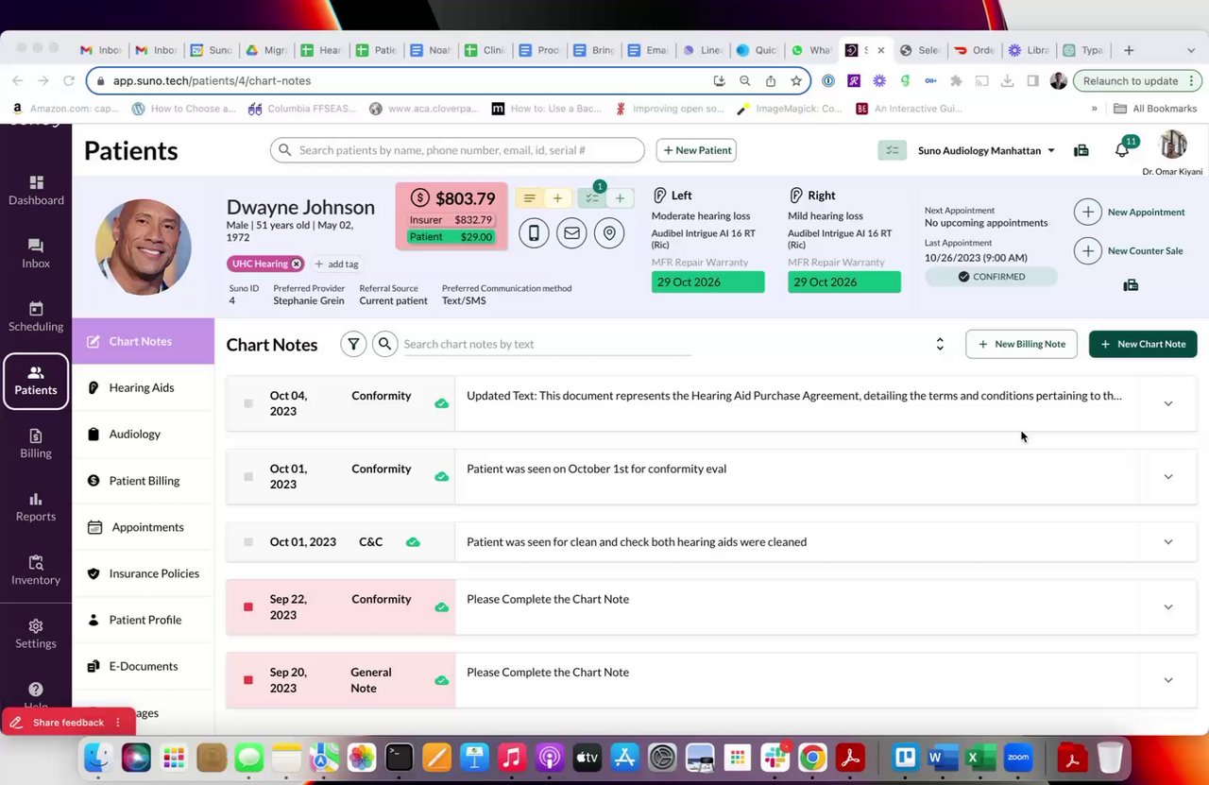Click the New Appointment button

(x=1130, y=213)
